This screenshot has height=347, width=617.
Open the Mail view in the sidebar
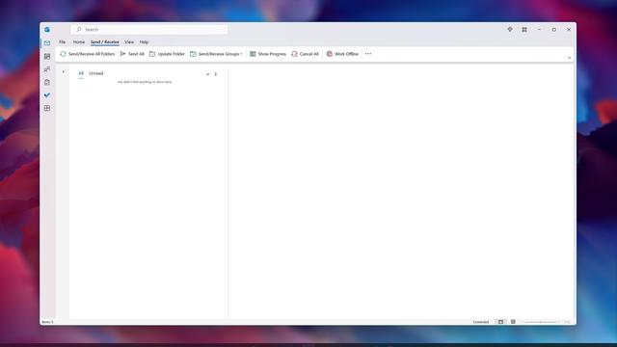click(47, 42)
